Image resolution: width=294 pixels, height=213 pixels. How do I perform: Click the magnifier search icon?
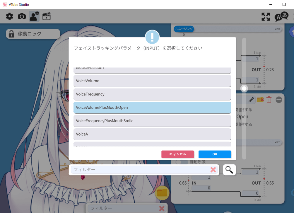click(229, 170)
